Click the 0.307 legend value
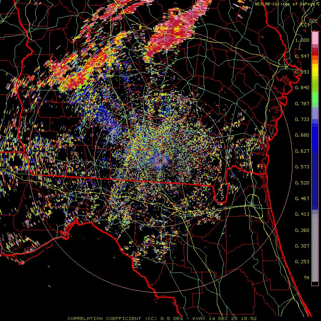Viewport: 321px width, 321px height. [x=302, y=246]
